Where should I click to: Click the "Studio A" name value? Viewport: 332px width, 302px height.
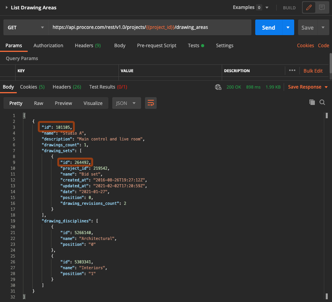click(72, 133)
